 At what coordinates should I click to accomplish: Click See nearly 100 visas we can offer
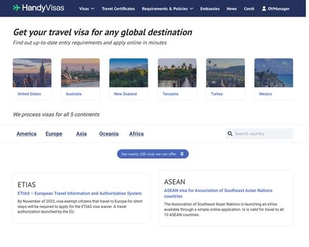click(153, 154)
